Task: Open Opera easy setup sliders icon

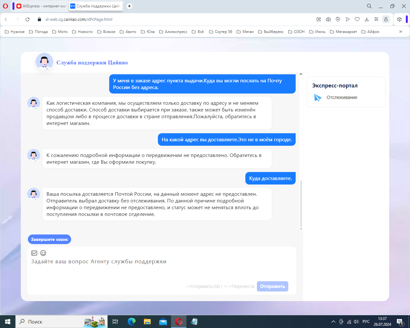Action: click(376, 20)
